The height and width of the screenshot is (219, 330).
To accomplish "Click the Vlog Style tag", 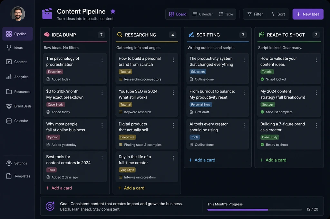I will click(127, 170).
